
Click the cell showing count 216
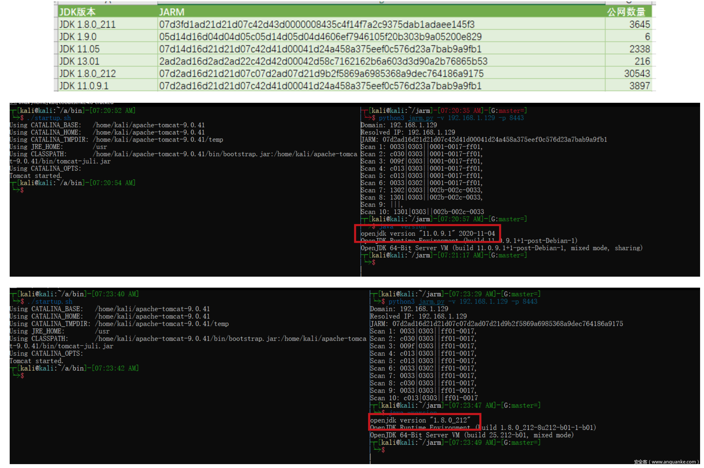point(642,61)
